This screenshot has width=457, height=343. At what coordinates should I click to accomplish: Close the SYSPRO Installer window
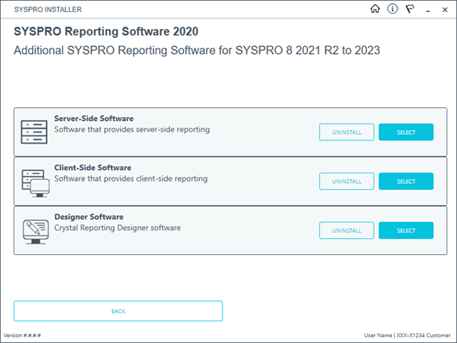(445, 10)
